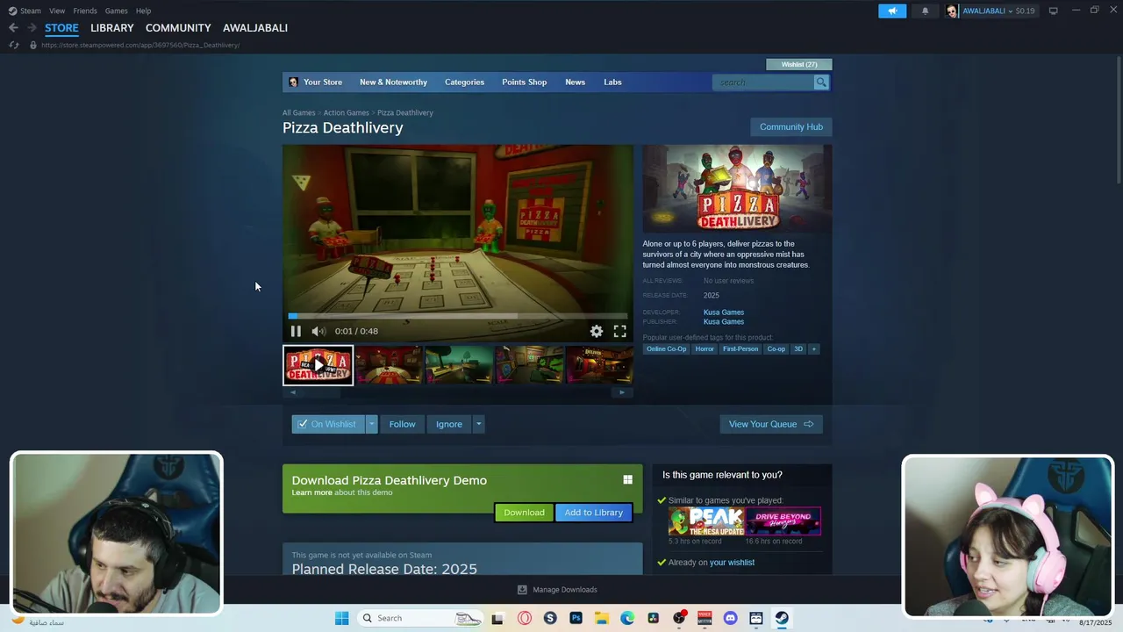Open File Explorer from taskbar

point(602,618)
